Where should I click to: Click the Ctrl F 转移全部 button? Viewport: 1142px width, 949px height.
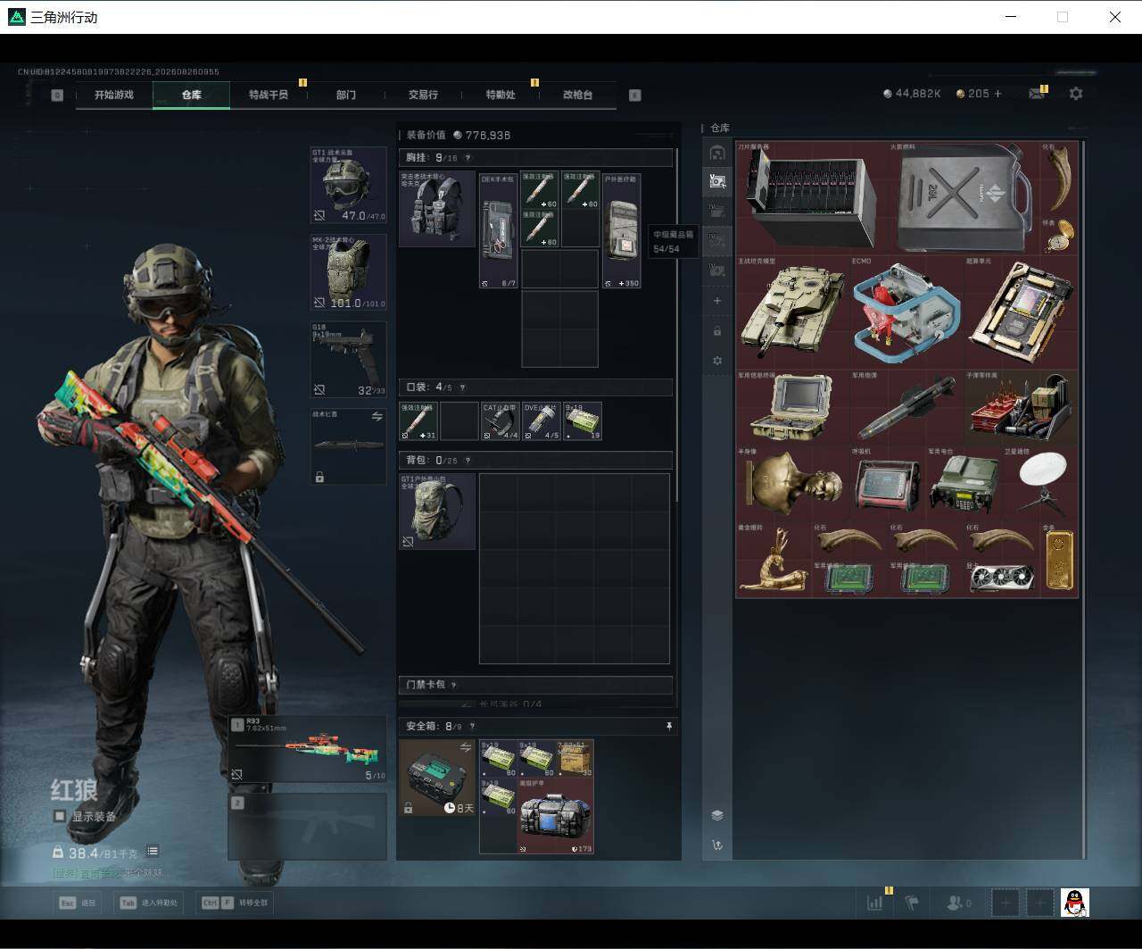pos(235,903)
